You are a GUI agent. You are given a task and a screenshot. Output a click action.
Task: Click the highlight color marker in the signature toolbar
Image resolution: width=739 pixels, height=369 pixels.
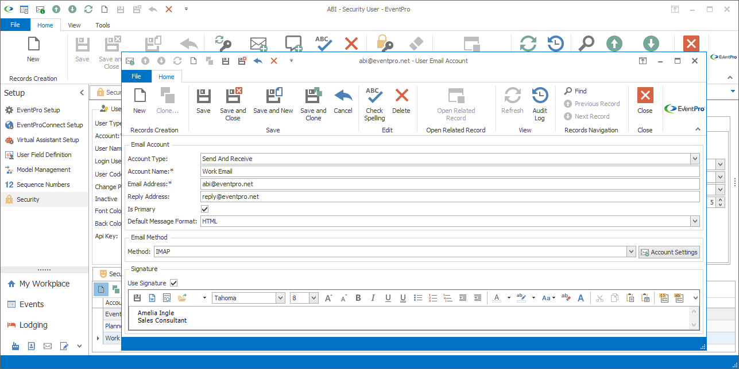[x=521, y=298]
